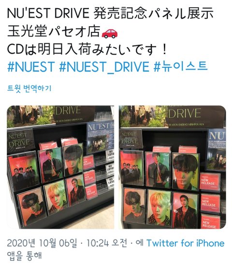Click the Twitter for iPhone source link

point(185,243)
